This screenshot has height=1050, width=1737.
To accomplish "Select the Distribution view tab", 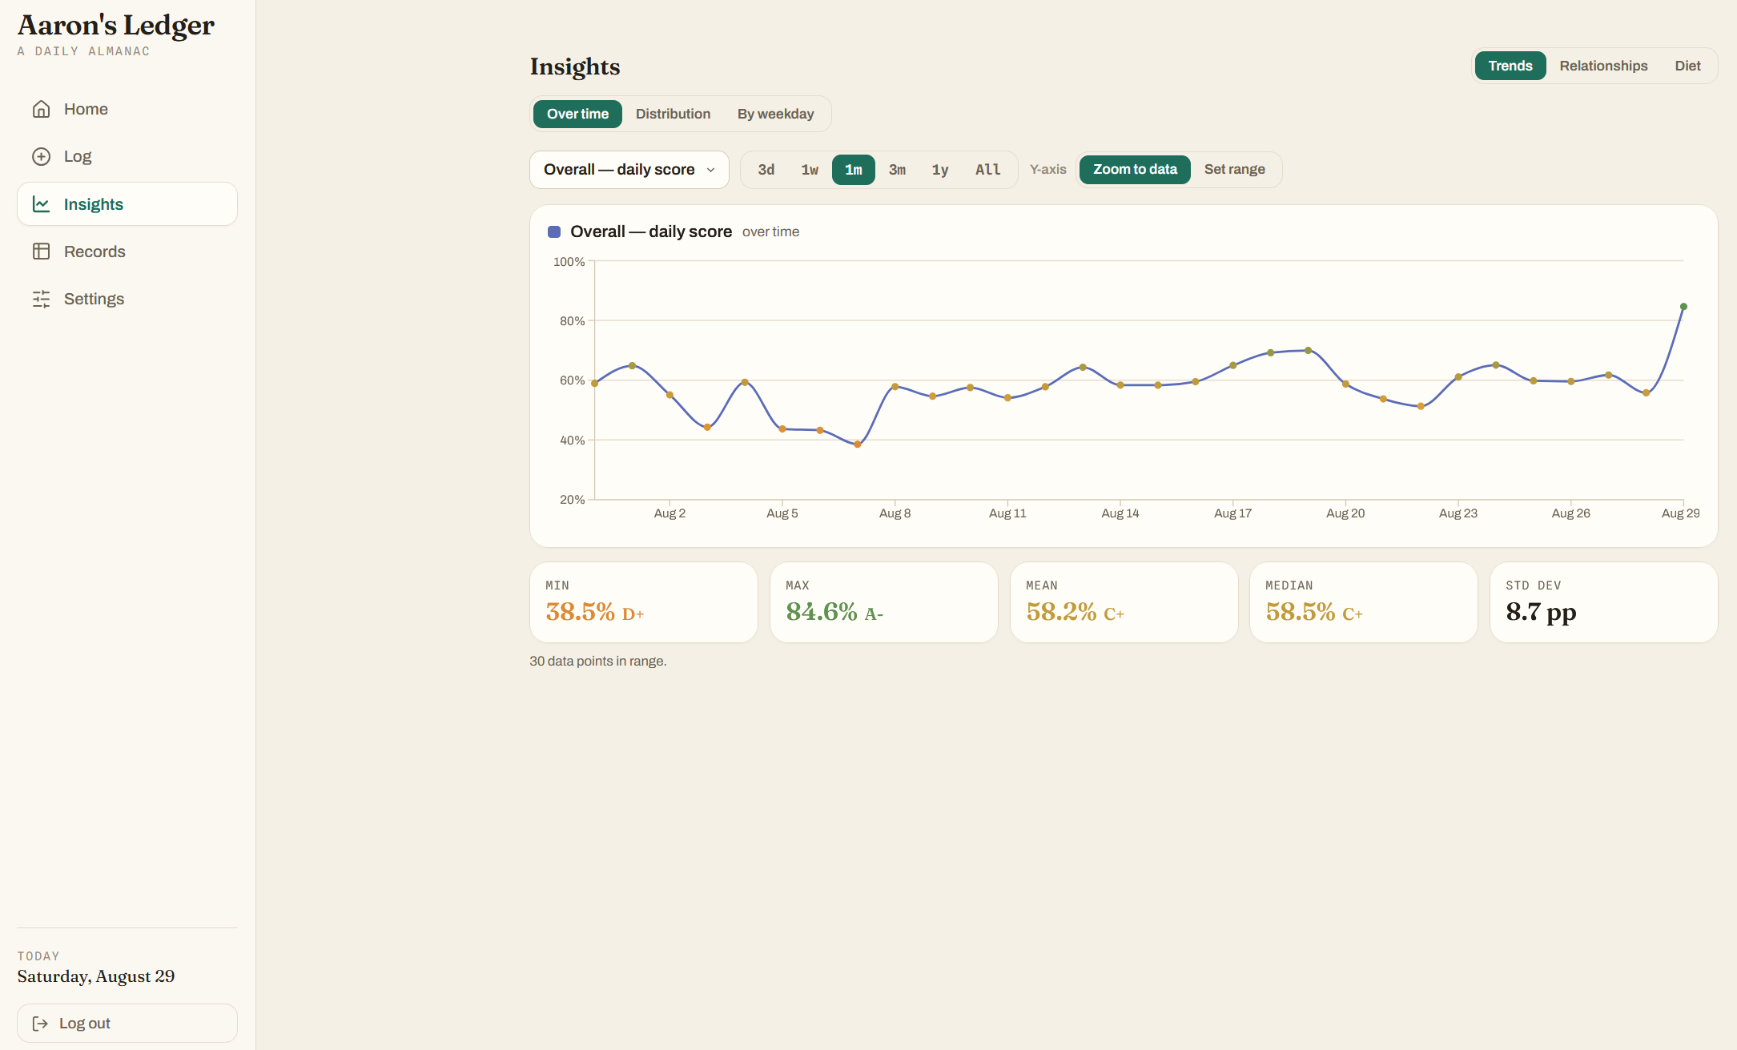I will 673,114.
